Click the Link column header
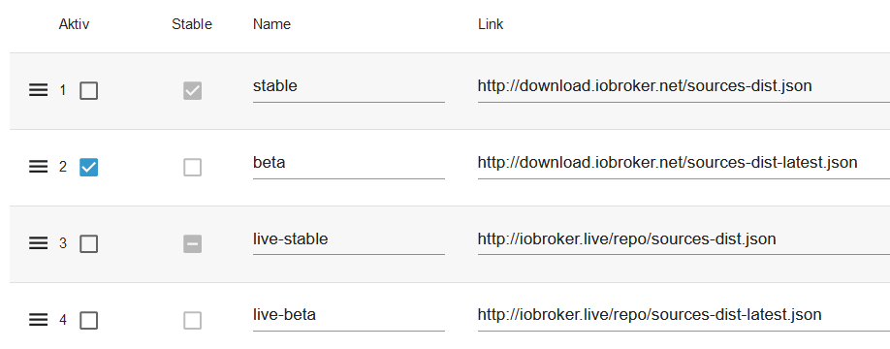Screen dimensions: 890x349 click(491, 24)
